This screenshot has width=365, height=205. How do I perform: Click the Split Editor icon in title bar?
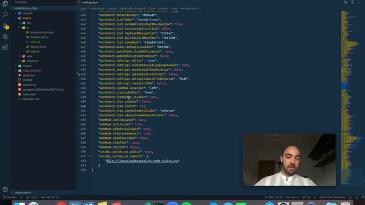pos(352,2)
